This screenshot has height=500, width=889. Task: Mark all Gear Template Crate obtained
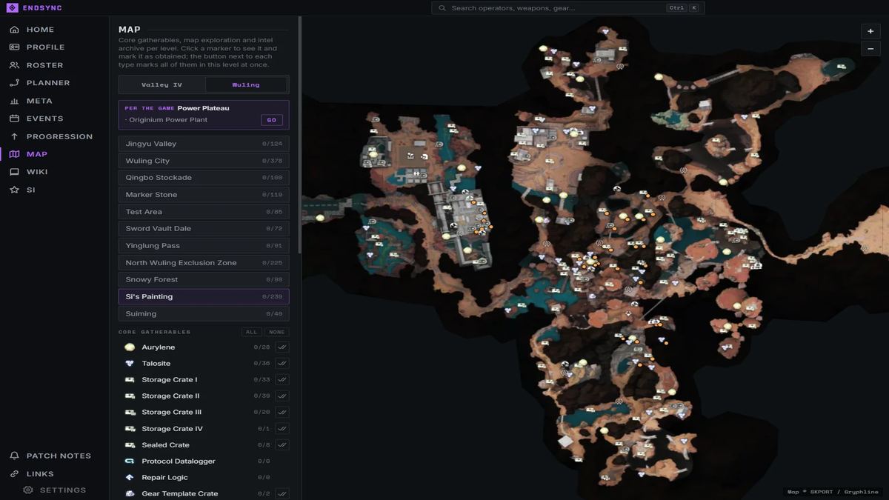pos(282,493)
